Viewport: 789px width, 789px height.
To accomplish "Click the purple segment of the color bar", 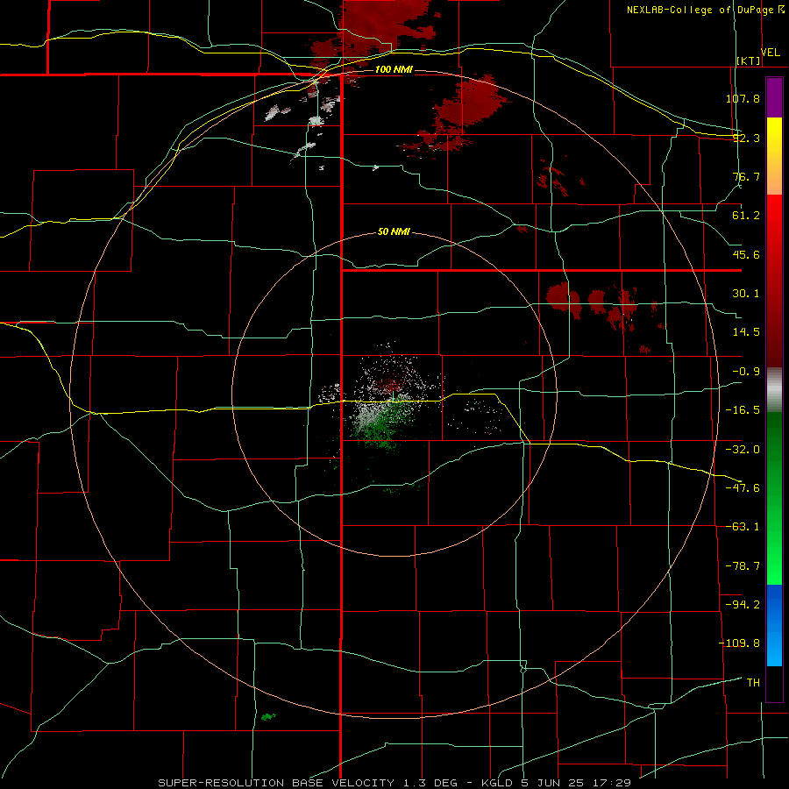I will [774, 97].
